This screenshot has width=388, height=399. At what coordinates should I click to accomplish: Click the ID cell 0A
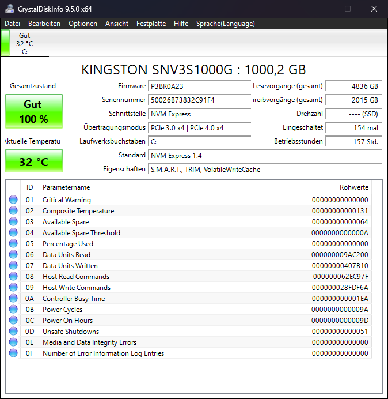[x=29, y=299]
